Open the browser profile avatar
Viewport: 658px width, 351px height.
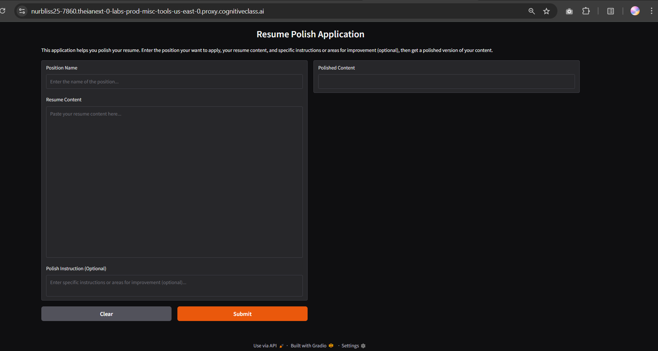(x=635, y=11)
